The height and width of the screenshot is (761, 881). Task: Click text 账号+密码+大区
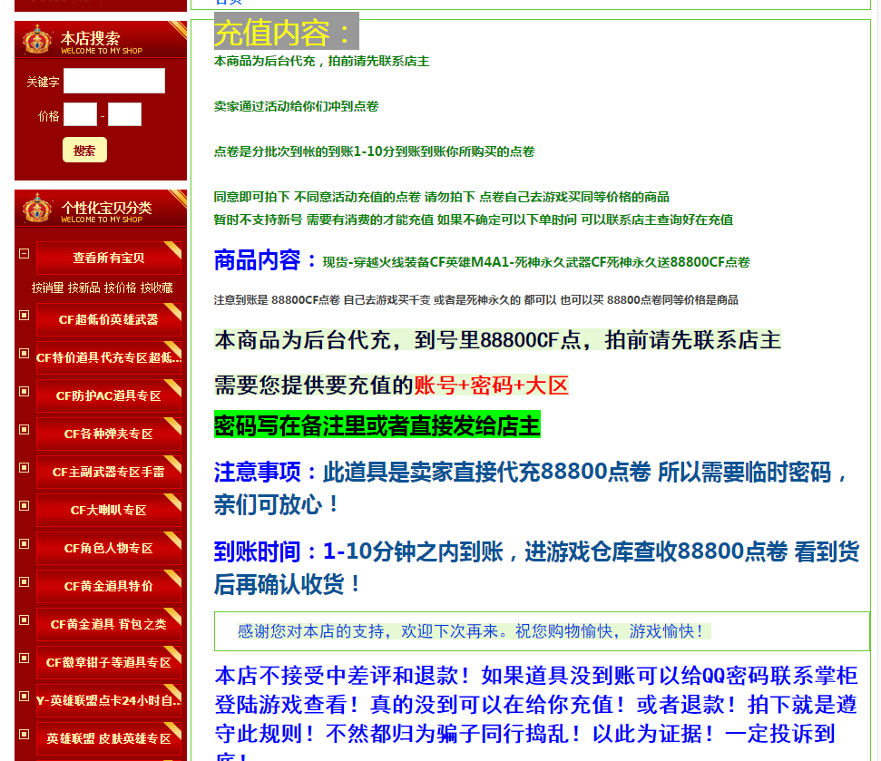pyautogui.click(x=492, y=385)
